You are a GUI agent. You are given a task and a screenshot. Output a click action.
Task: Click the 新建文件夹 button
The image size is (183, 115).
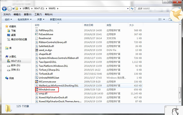point(56,19)
